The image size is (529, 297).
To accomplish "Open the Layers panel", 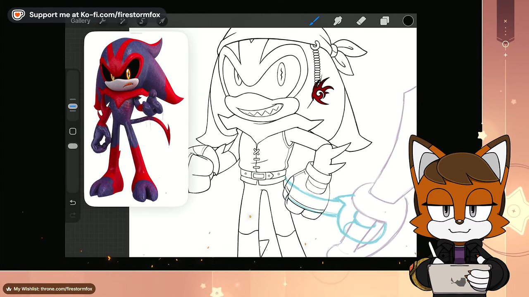I will [384, 21].
